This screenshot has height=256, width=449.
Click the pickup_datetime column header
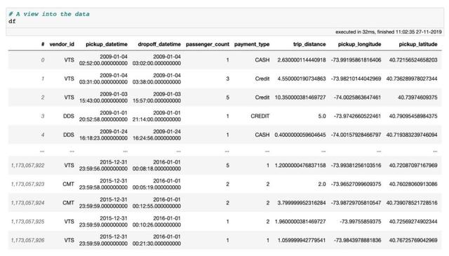point(107,44)
